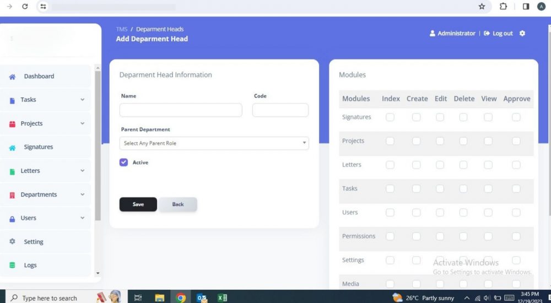Uncheck the Active checkbox
This screenshot has width=551, height=303.
pyautogui.click(x=123, y=163)
